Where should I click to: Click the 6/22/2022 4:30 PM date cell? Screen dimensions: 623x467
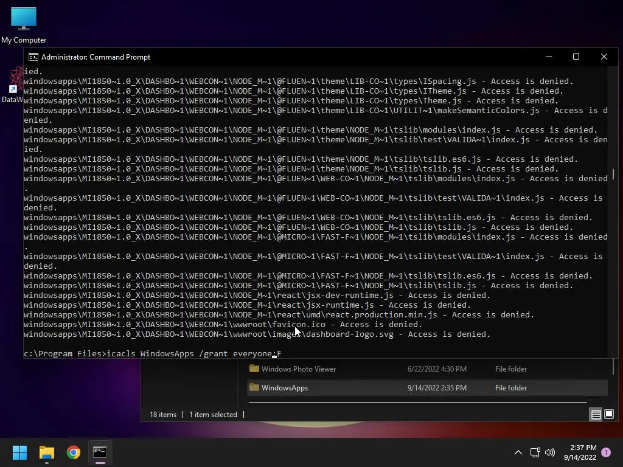click(x=437, y=369)
